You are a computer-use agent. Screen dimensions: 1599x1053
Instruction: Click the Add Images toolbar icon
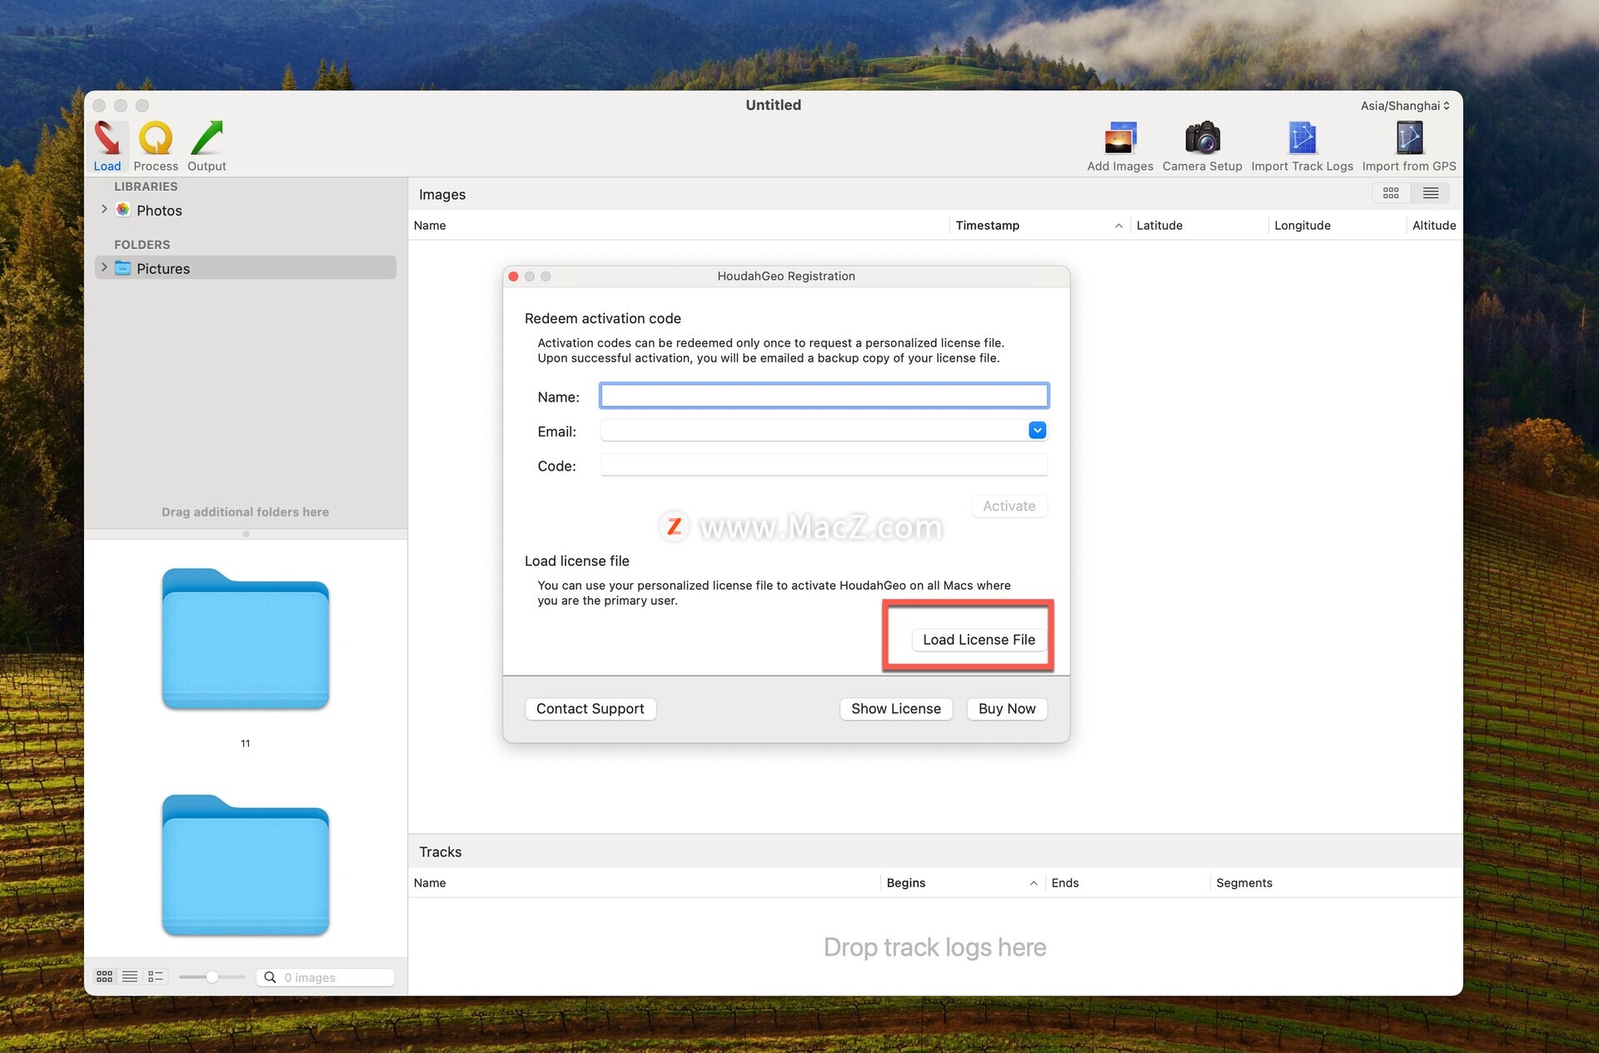[1120, 138]
